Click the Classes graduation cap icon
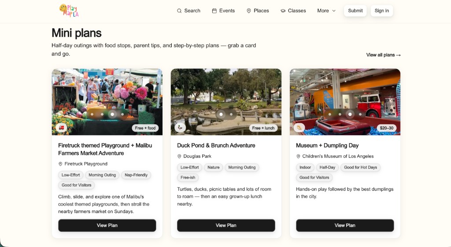The height and width of the screenshot is (247, 451). click(x=283, y=11)
